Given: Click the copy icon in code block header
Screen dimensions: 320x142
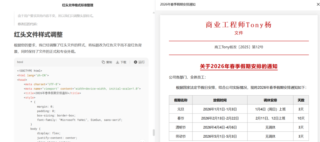Looking at the screenshot, I should [103, 62].
